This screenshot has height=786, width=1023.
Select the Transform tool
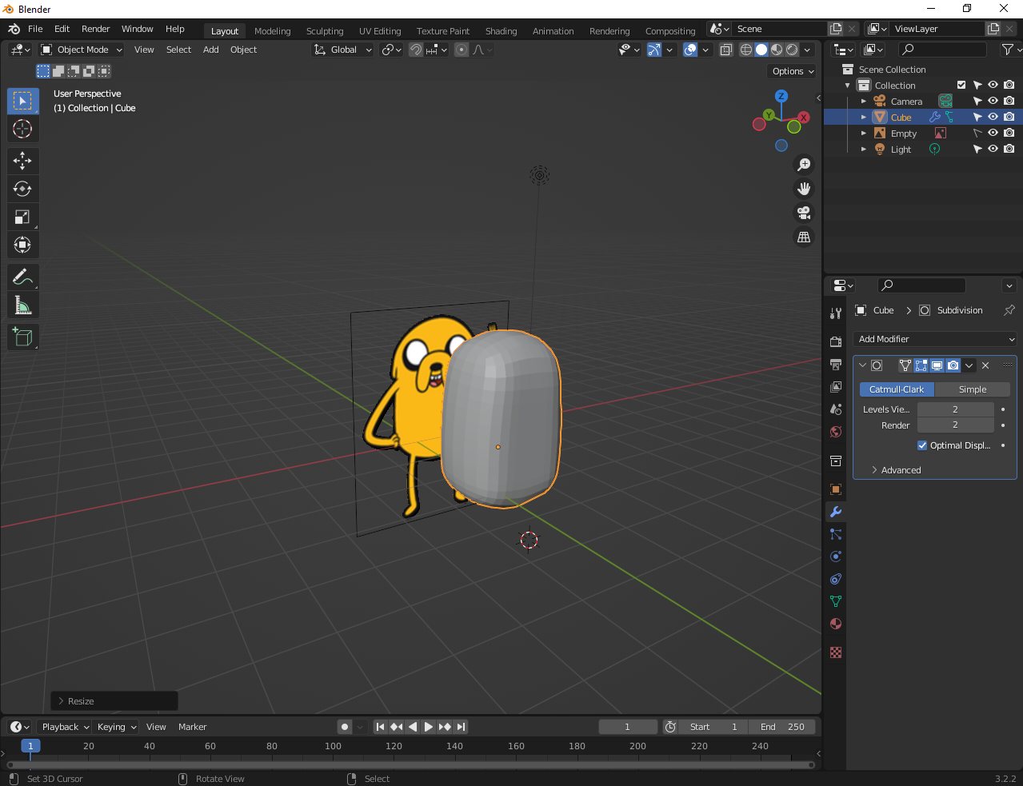pyautogui.click(x=22, y=245)
